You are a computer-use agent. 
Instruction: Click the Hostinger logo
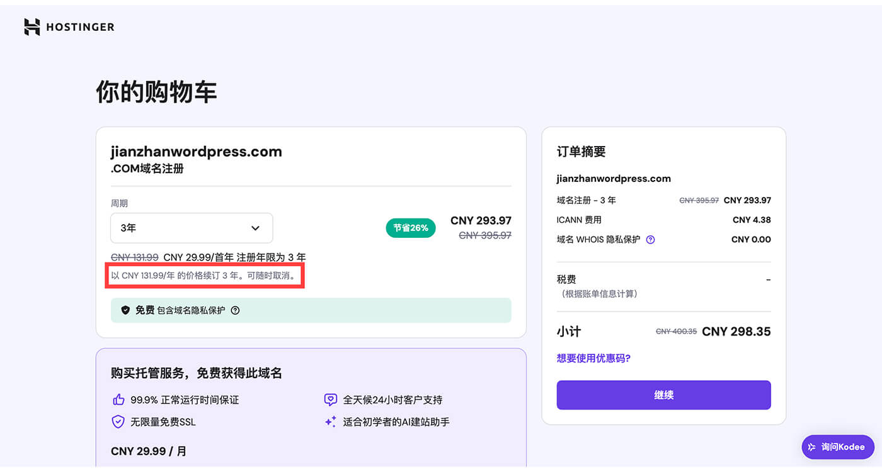[x=69, y=27]
